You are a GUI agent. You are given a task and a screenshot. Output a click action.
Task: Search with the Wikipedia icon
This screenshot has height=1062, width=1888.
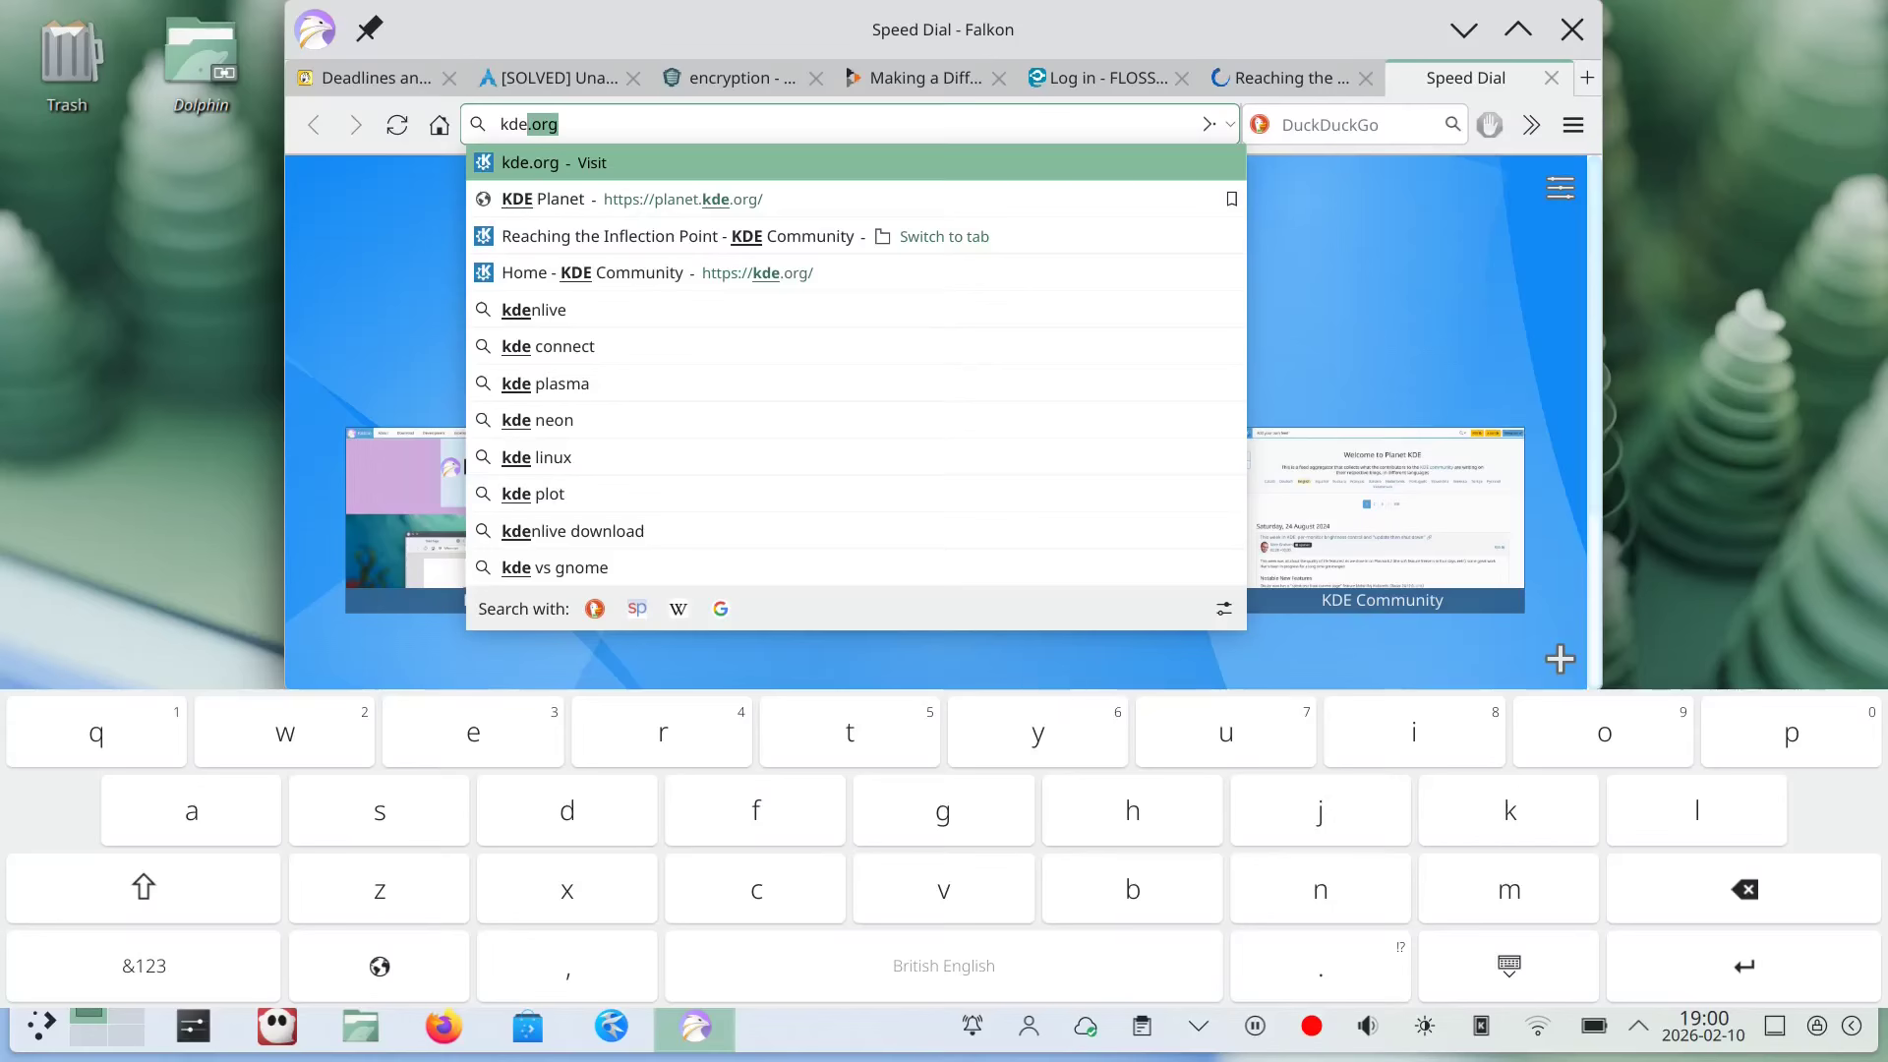pos(678,610)
